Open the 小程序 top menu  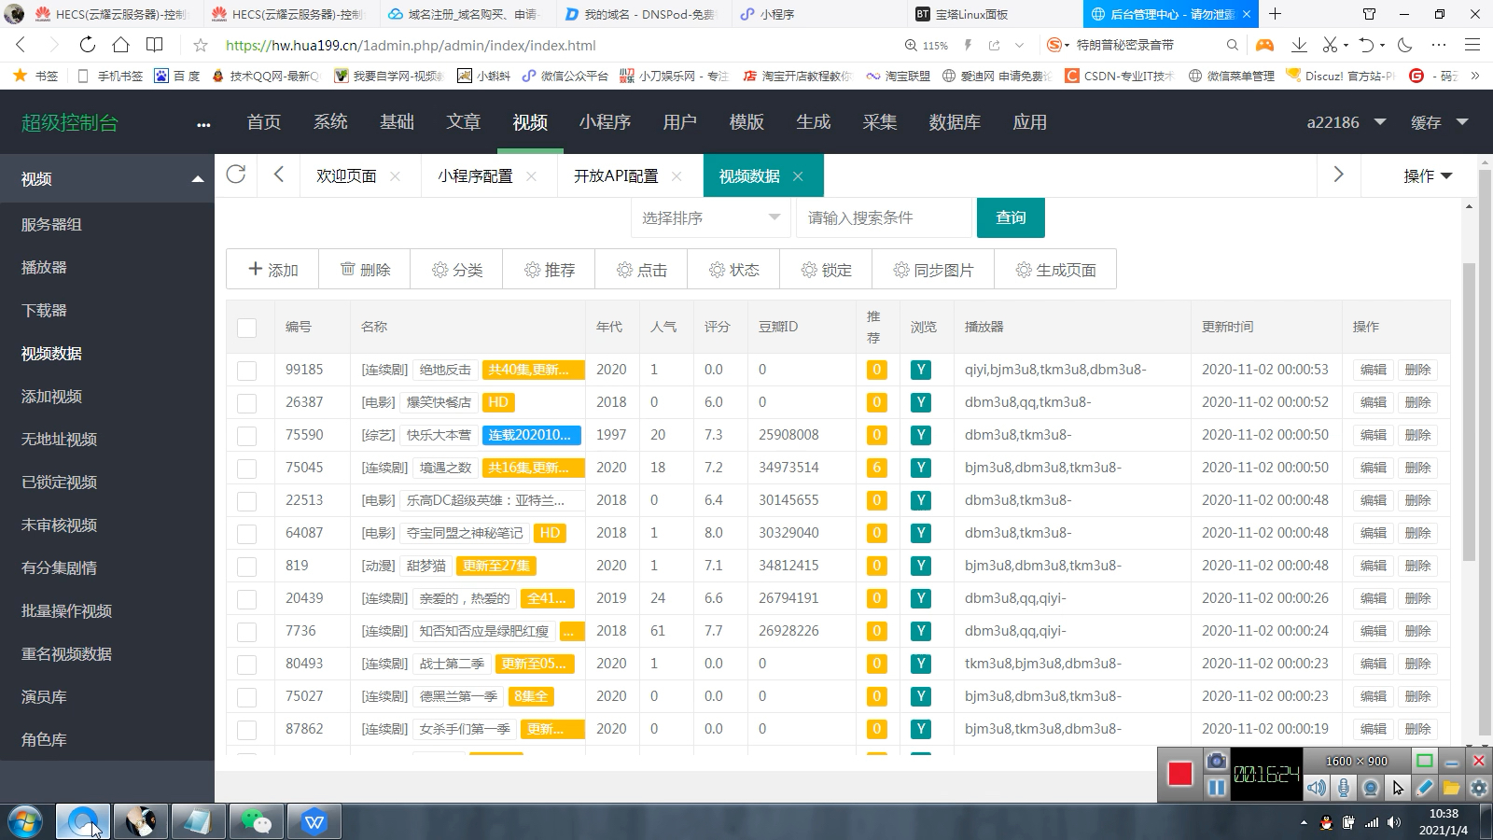(x=605, y=122)
